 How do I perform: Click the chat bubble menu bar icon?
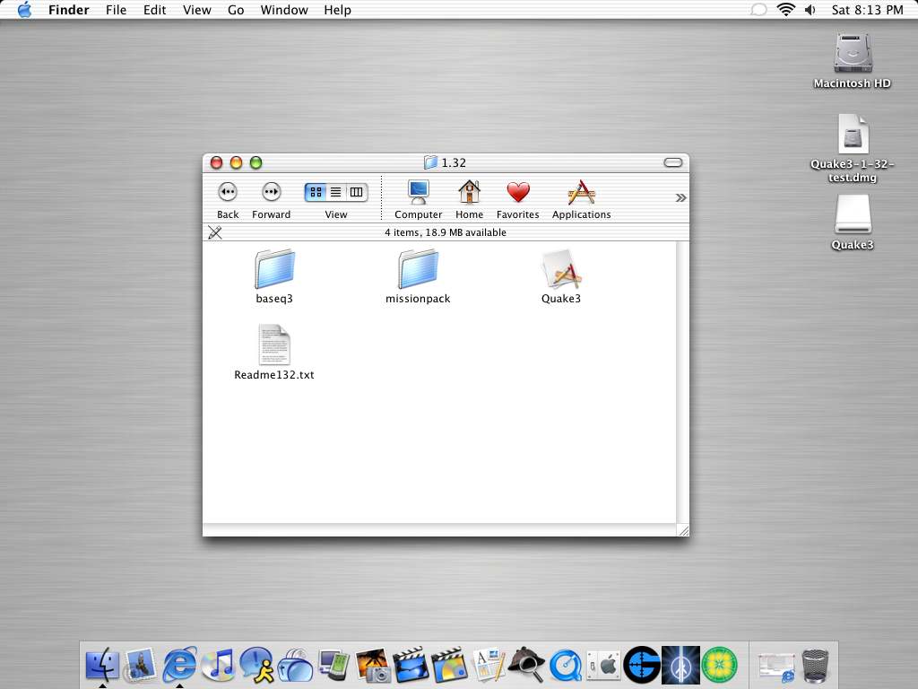[x=758, y=9]
